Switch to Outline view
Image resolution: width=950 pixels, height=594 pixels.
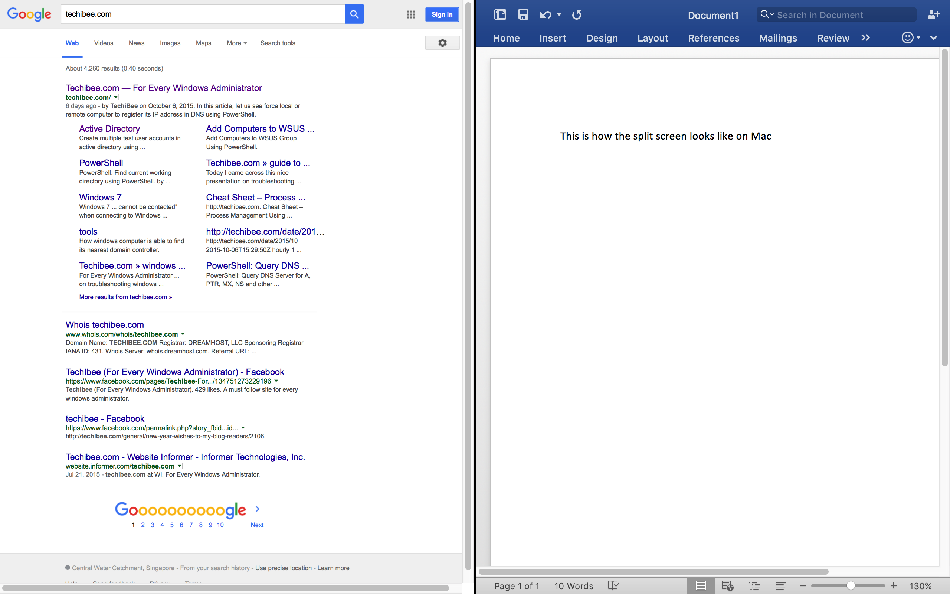[754, 586]
